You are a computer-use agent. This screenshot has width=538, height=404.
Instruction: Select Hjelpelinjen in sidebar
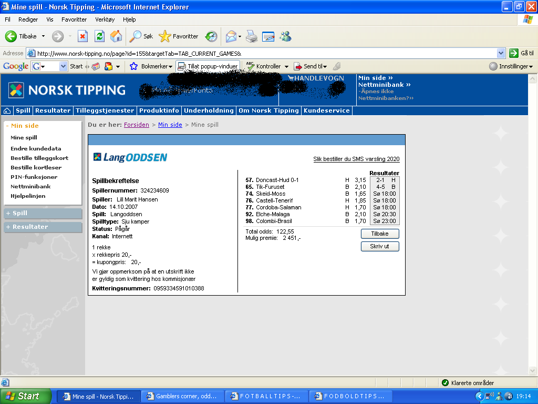pyautogui.click(x=28, y=196)
